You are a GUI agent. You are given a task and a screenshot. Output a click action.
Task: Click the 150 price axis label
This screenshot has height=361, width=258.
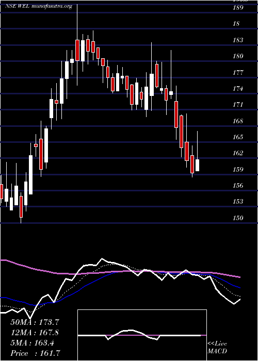click(238, 218)
